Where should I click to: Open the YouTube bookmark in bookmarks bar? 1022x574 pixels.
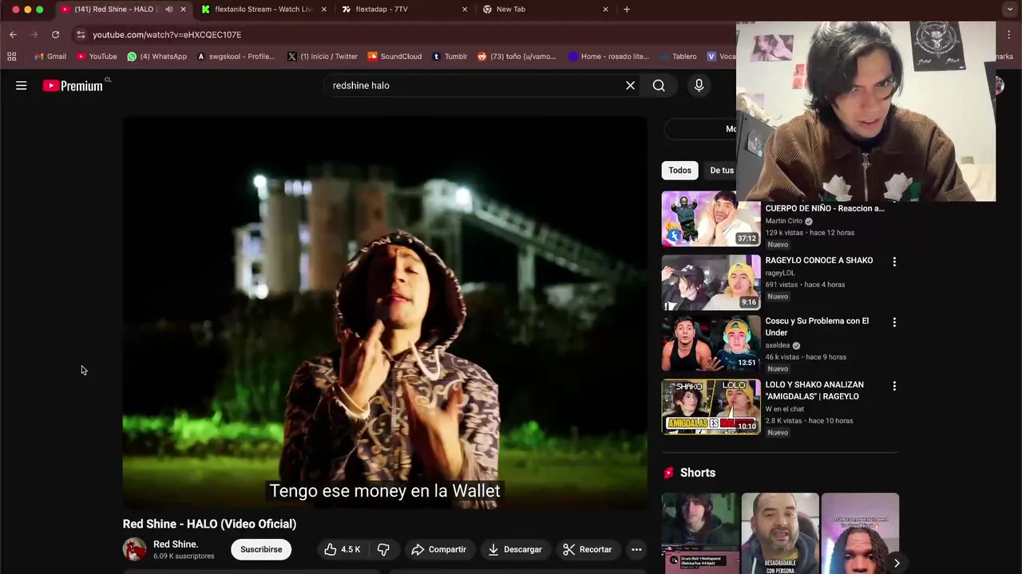point(97,57)
